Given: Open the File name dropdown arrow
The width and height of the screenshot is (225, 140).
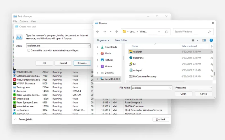Looking at the screenshot, I should 170,88.
